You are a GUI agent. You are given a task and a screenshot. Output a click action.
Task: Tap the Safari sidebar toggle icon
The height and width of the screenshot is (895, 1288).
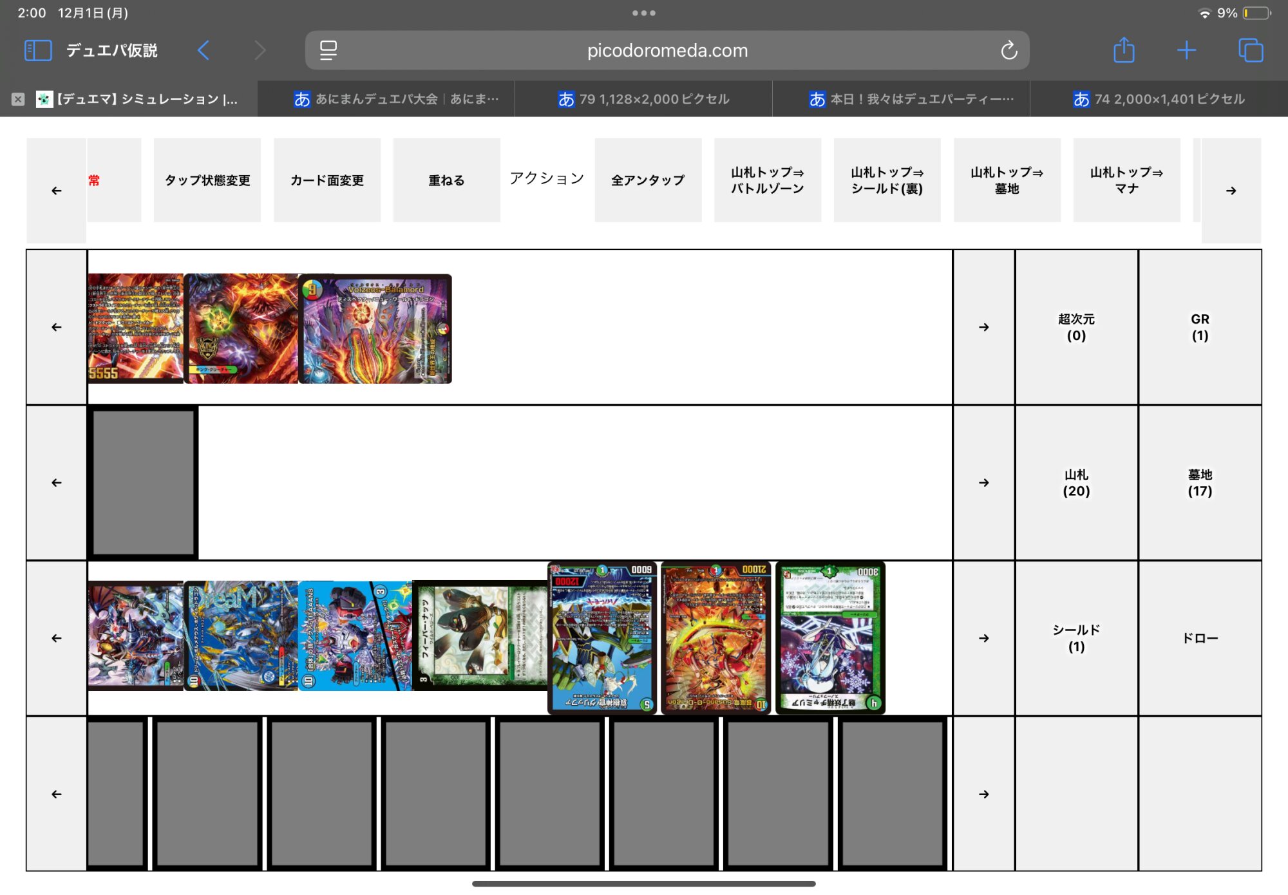pos(37,50)
